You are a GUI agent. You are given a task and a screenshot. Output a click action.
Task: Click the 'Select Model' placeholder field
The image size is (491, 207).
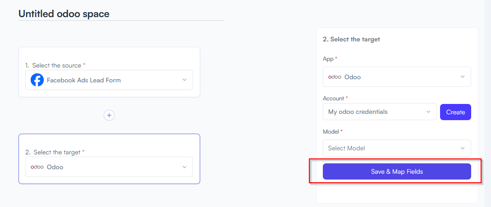click(397, 148)
